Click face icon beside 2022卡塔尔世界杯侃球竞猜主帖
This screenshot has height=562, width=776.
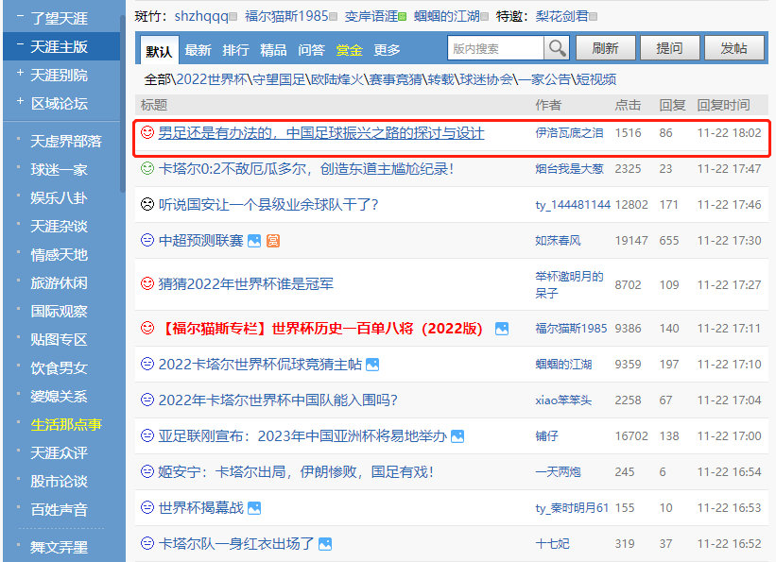pyautogui.click(x=147, y=364)
